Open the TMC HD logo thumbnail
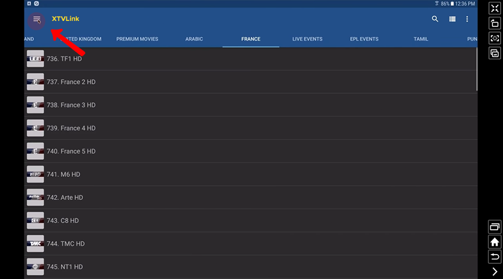The width and height of the screenshot is (503, 279). point(35,244)
